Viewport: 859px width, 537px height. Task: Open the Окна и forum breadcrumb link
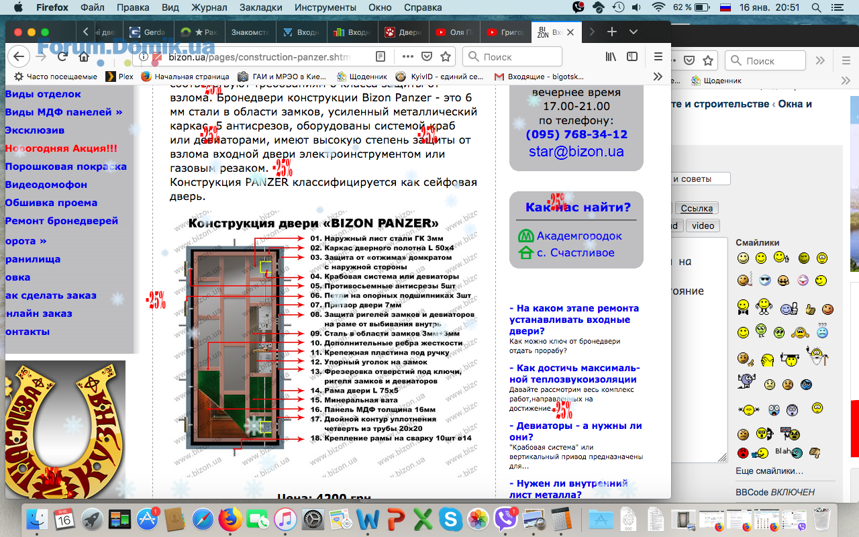795,104
